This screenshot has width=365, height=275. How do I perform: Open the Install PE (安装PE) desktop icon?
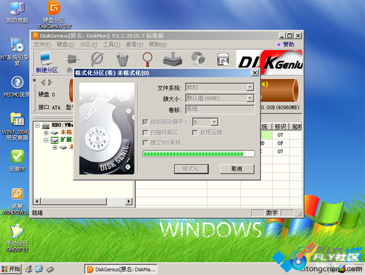pos(17,161)
